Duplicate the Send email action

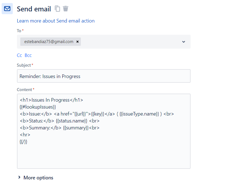[57, 9]
